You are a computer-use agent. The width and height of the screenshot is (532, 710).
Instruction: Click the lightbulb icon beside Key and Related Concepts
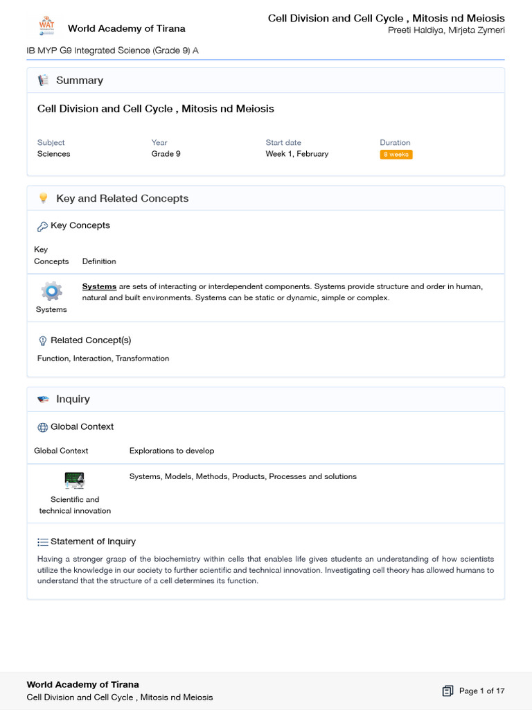point(43,198)
